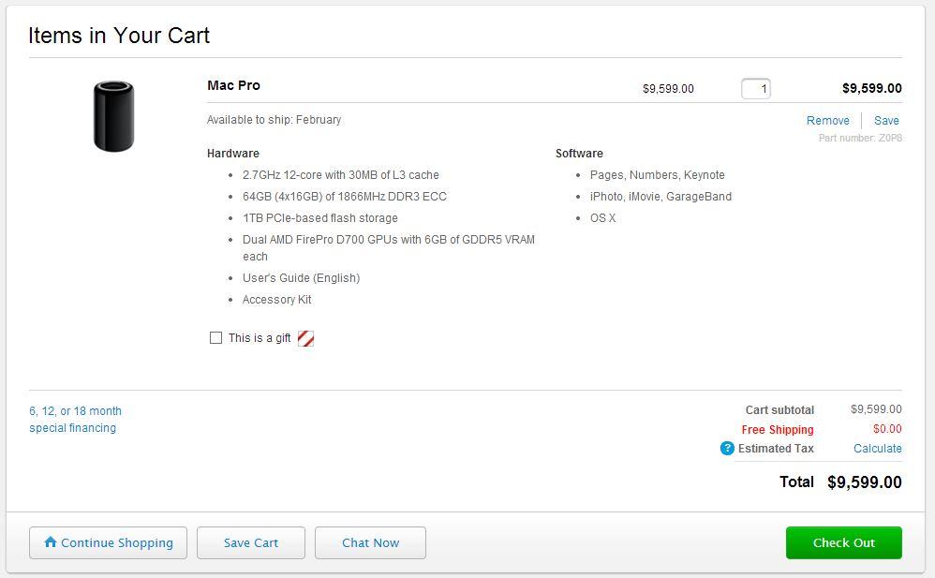Start a chat with Chat Now
The width and height of the screenshot is (935, 578).
coord(370,542)
